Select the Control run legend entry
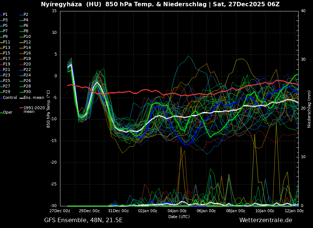 10,98
